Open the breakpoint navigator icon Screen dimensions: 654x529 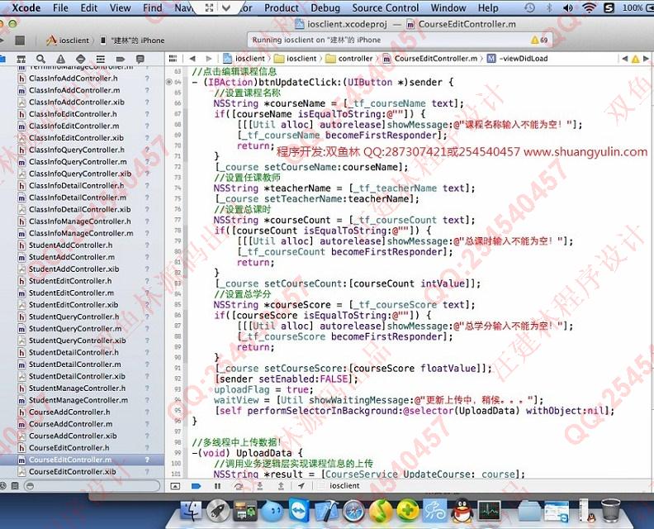[121, 59]
